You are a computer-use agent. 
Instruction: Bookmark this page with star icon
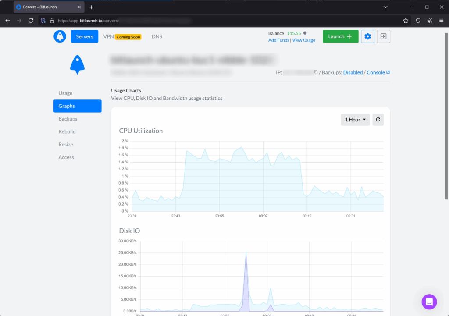tap(406, 21)
